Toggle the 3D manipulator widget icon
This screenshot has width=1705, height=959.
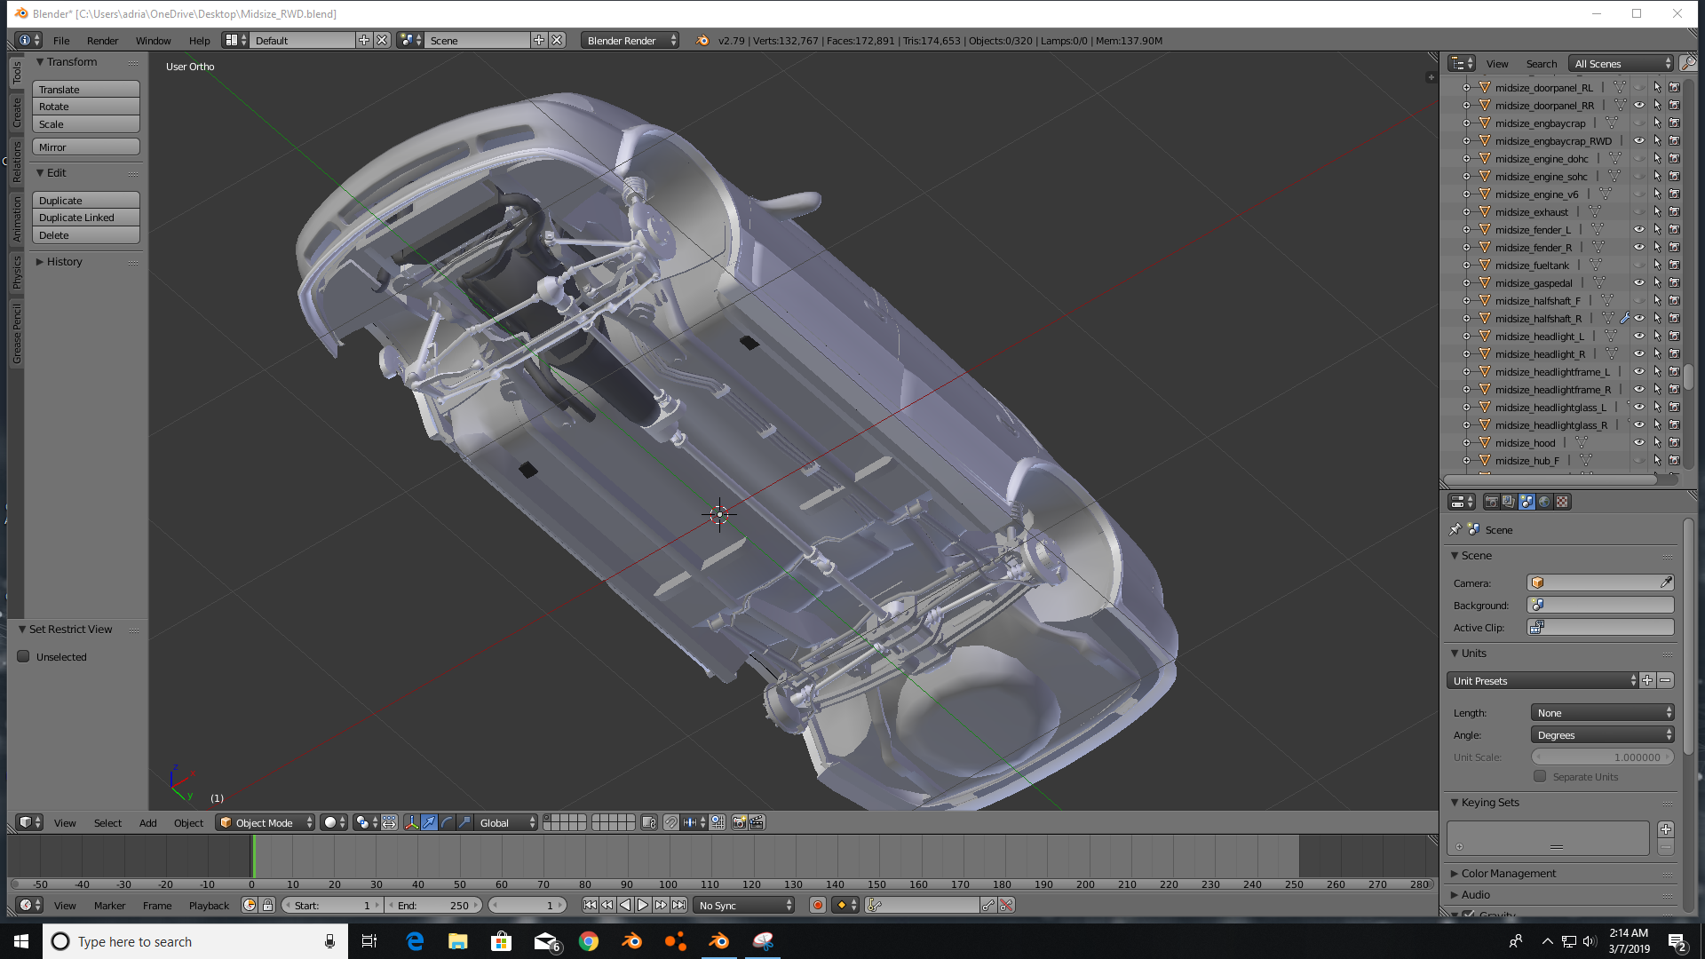tap(411, 822)
